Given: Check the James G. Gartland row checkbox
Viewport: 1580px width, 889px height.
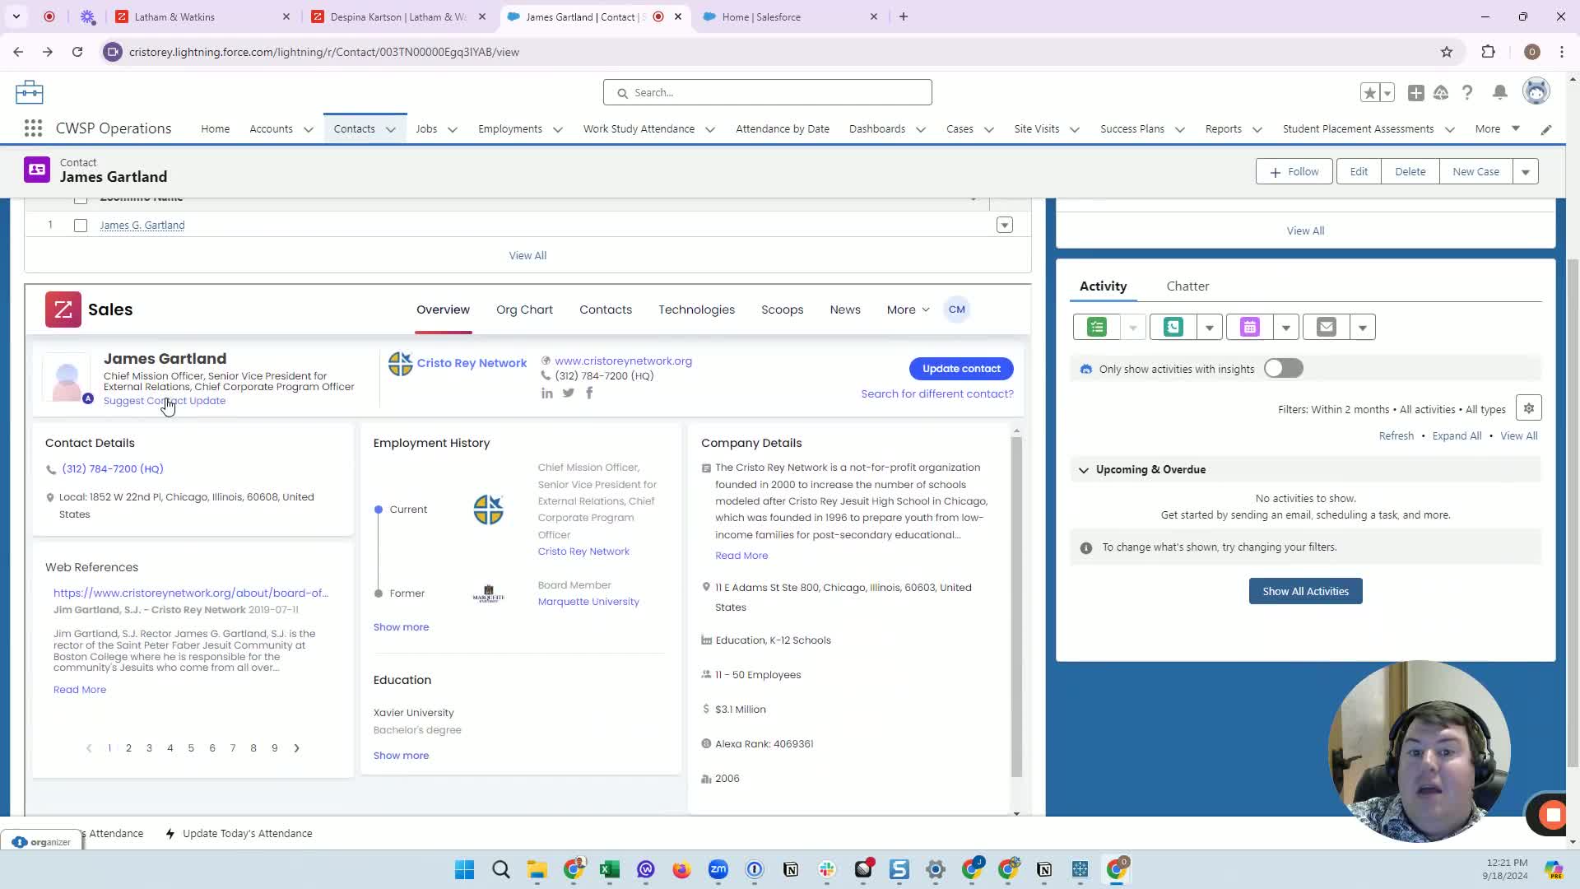Looking at the screenshot, I should [x=81, y=226].
